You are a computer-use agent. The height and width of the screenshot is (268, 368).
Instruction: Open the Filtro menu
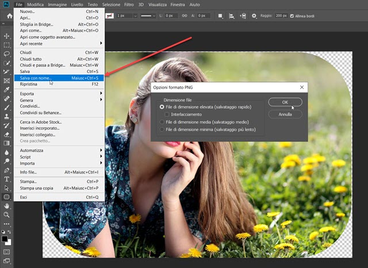[129, 5]
